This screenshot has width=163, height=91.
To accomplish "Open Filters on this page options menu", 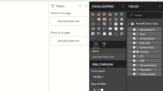I will 85,13.
